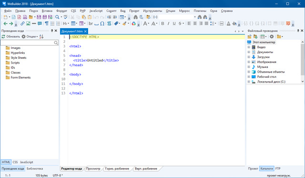Click the green Forward arrow icon
305x178 pixels.
click(x=11, y=24)
